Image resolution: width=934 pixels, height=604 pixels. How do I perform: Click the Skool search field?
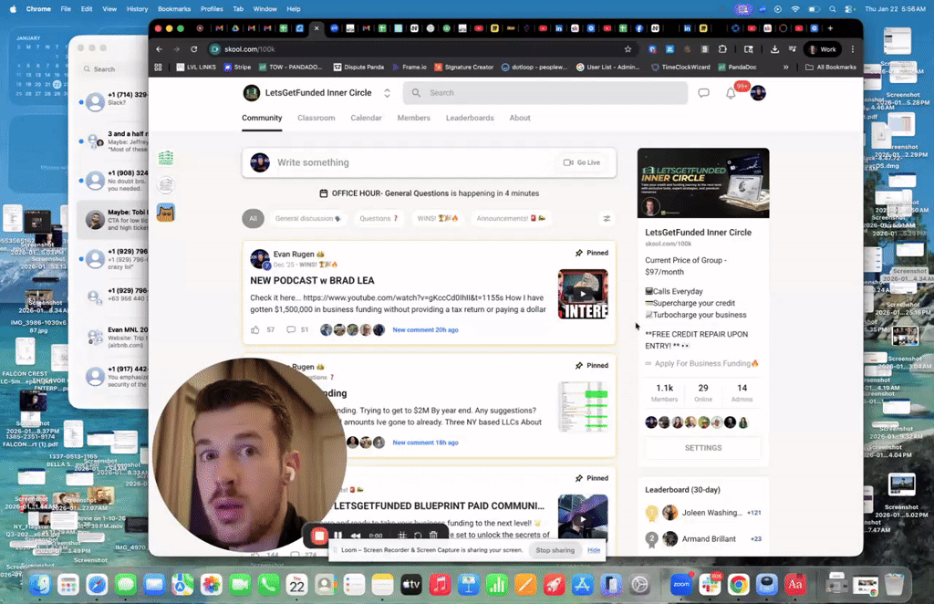(x=545, y=93)
